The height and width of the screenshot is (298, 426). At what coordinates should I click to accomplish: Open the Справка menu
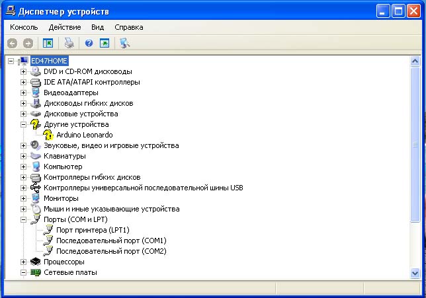(128, 27)
